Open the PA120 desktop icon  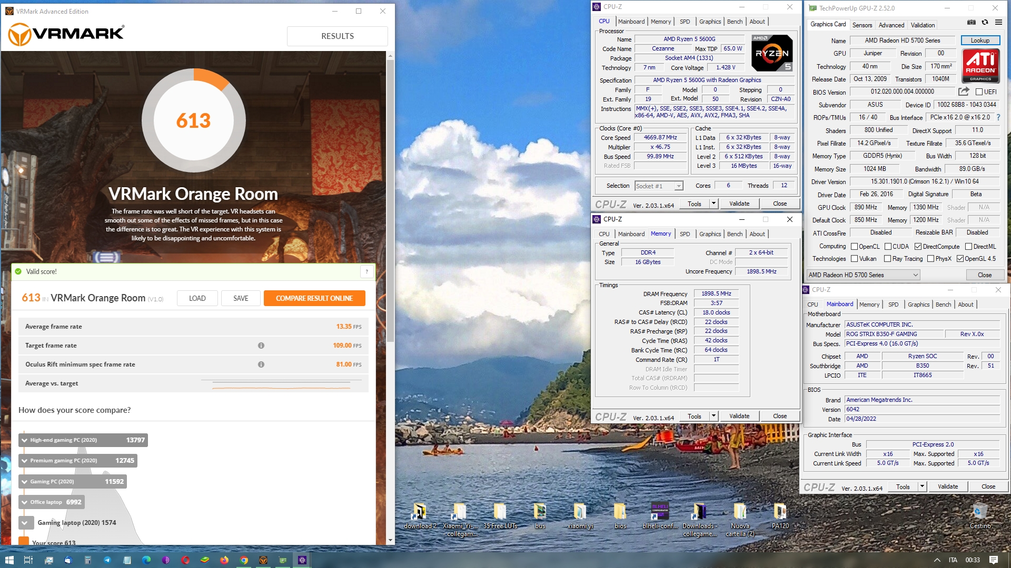(x=780, y=516)
